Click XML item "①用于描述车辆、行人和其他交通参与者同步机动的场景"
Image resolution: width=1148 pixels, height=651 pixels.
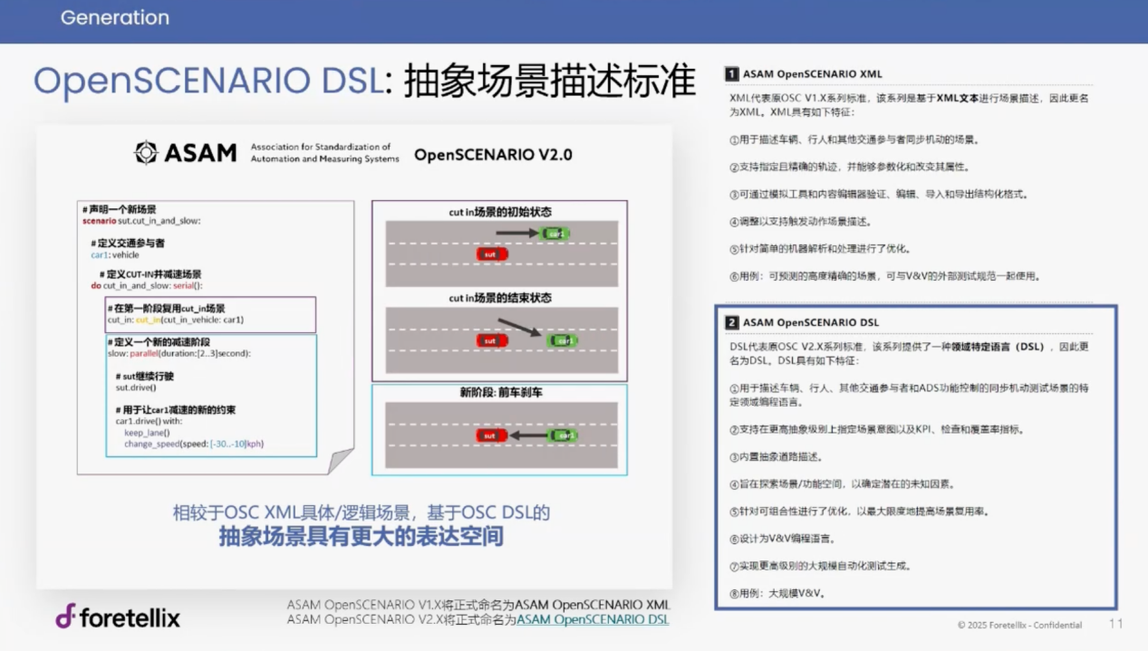[854, 140]
